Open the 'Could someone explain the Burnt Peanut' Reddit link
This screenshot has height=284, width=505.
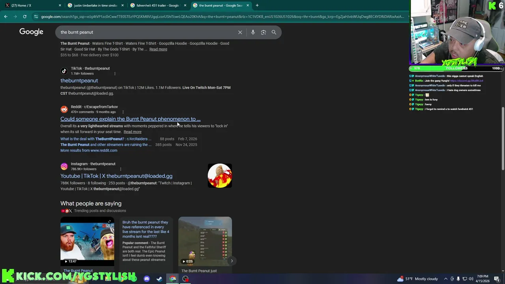[x=130, y=119]
